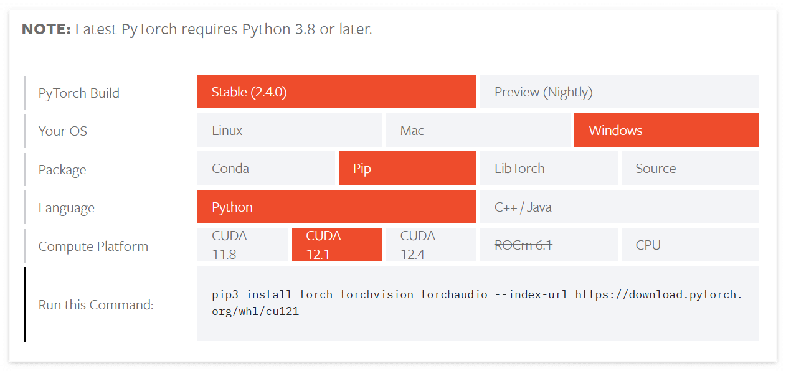Choose Pip as the package option

(407, 168)
